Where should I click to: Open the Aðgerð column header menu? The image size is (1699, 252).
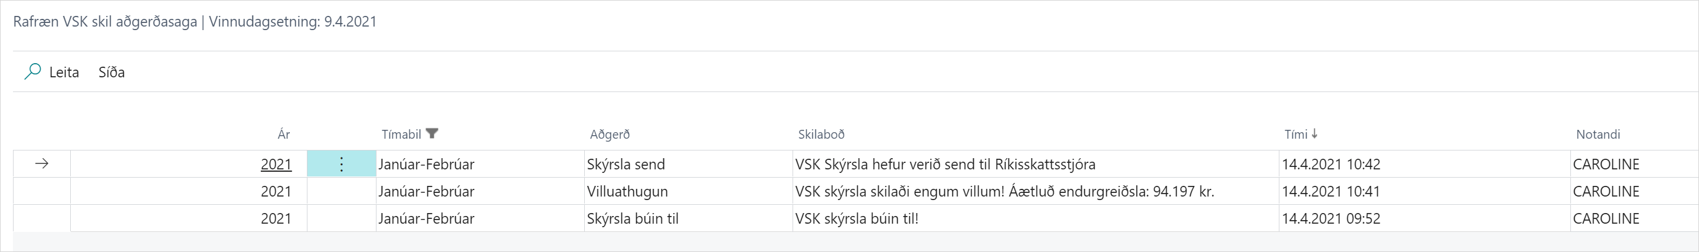(610, 135)
